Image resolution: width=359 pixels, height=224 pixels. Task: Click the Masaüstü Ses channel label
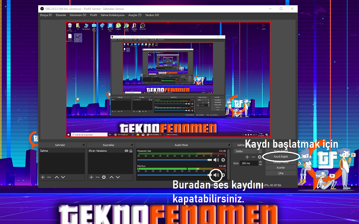click(x=144, y=151)
